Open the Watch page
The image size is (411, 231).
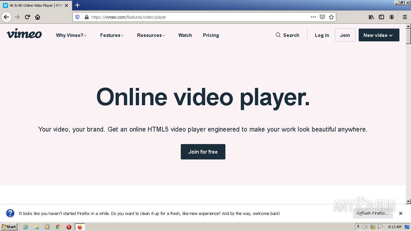point(185,35)
